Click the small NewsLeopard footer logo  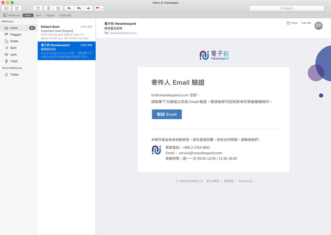click(x=156, y=150)
